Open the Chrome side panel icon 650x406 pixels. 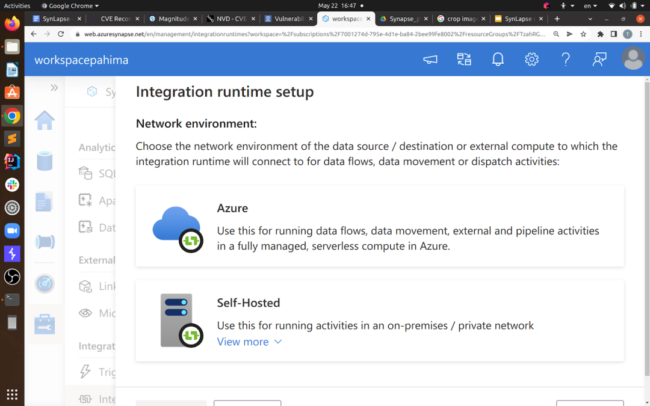click(614, 34)
